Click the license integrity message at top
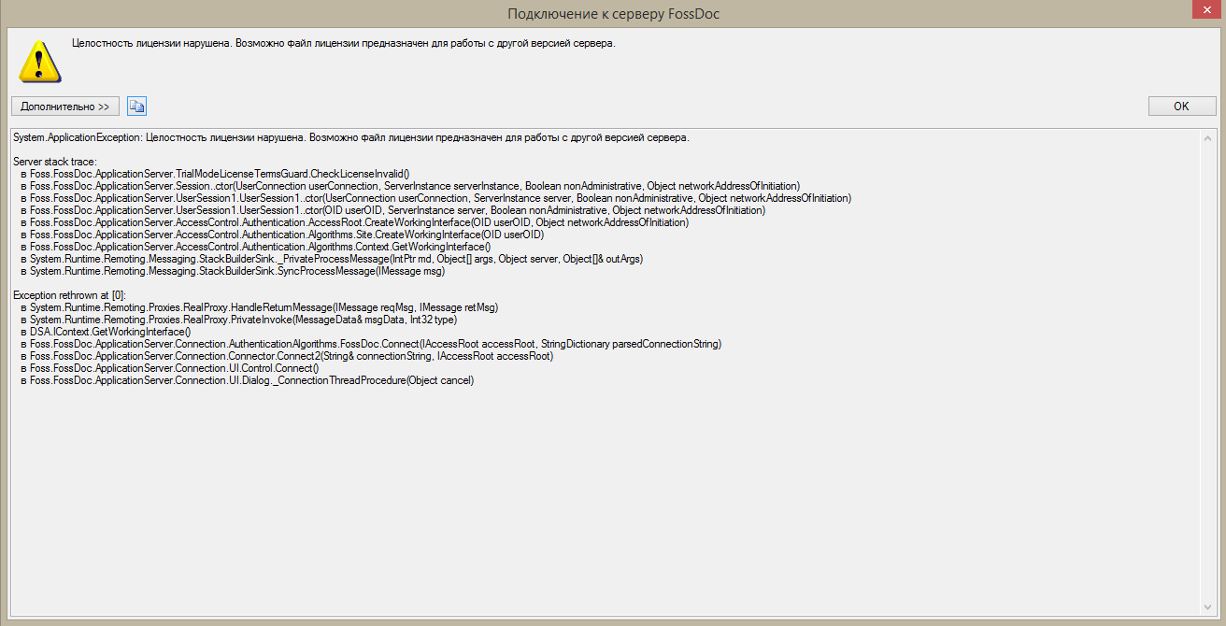 pos(344,43)
